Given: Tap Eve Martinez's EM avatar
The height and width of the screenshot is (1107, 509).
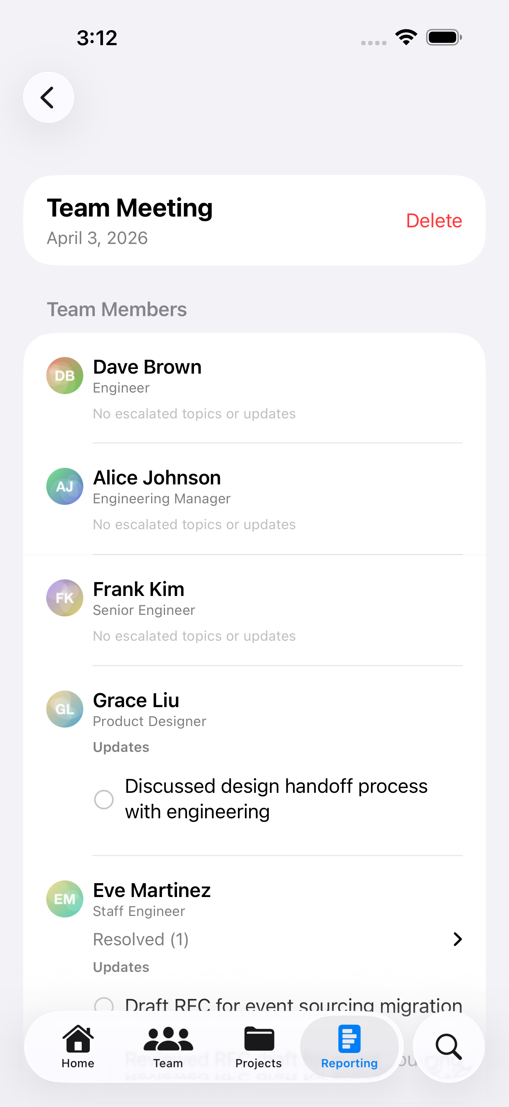Looking at the screenshot, I should (x=65, y=899).
